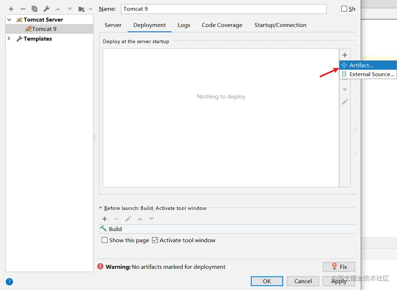Image resolution: width=397 pixels, height=290 pixels.
Task: Move before launch task up
Action: pyautogui.click(x=140, y=219)
